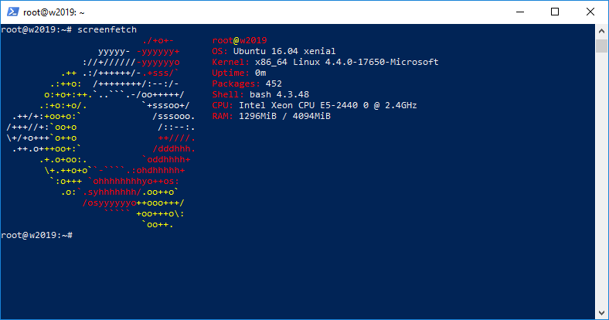Click the screenfetch command text
The width and height of the screenshot is (609, 320).
click(107, 29)
